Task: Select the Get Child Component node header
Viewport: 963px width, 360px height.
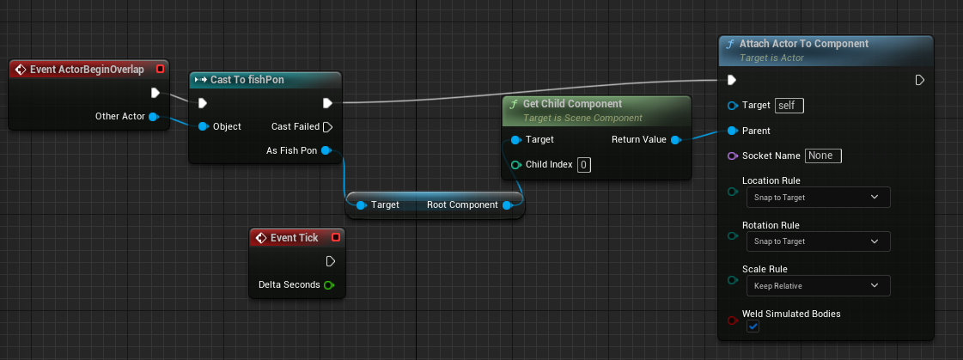Action: coord(597,109)
